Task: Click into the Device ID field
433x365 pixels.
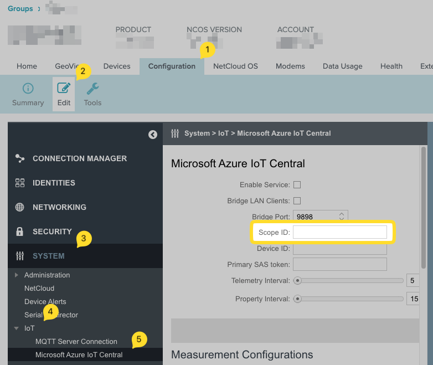Action: coord(340,248)
